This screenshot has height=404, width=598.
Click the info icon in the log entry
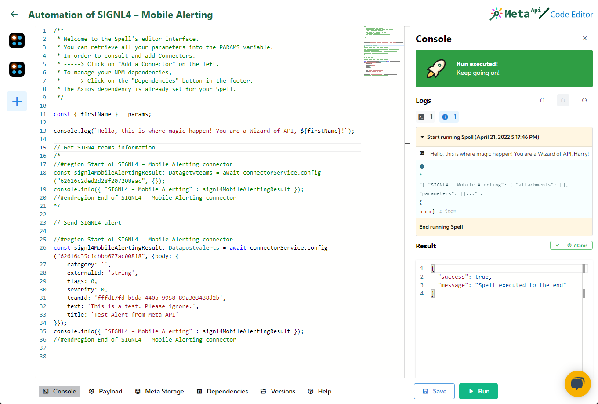click(422, 167)
